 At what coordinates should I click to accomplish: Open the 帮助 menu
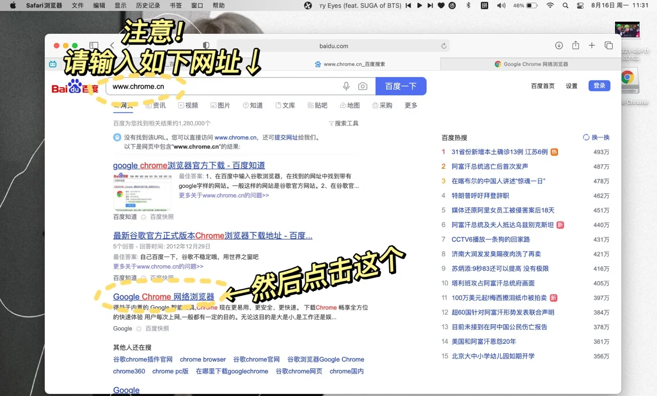[x=219, y=6]
